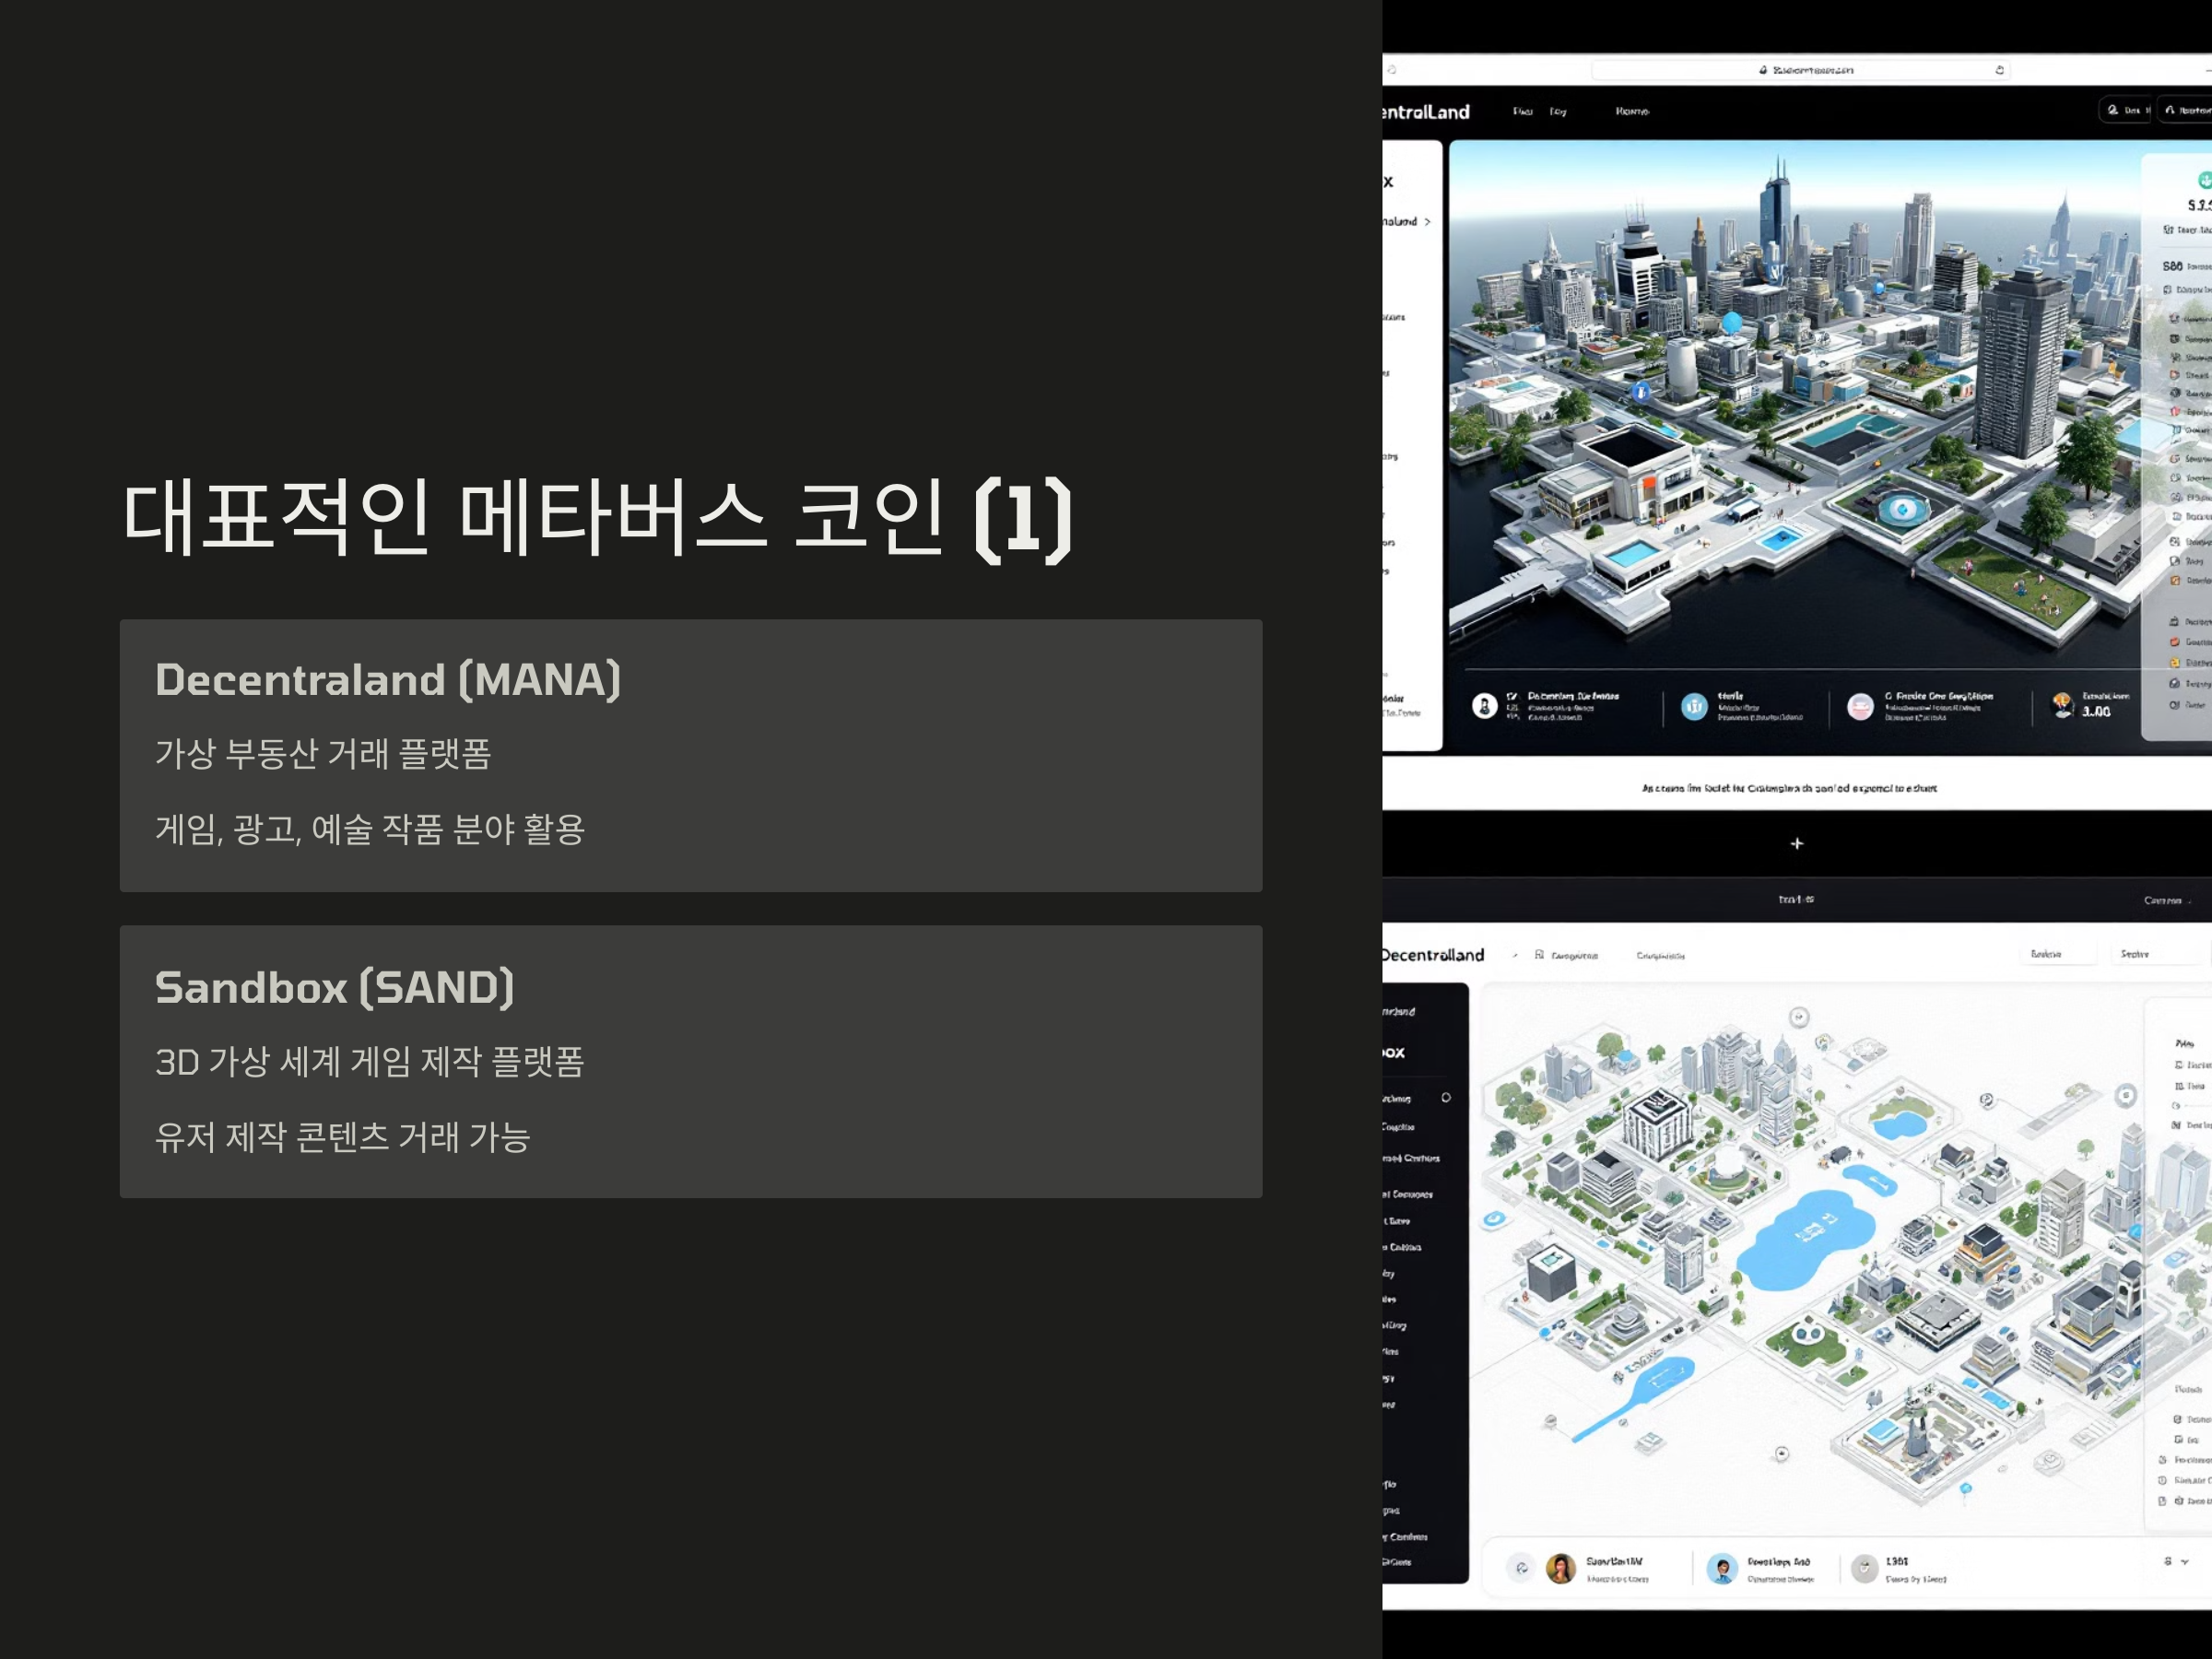
Task: Open the first nav item next to CentralLand logo
Action: pos(1522,111)
